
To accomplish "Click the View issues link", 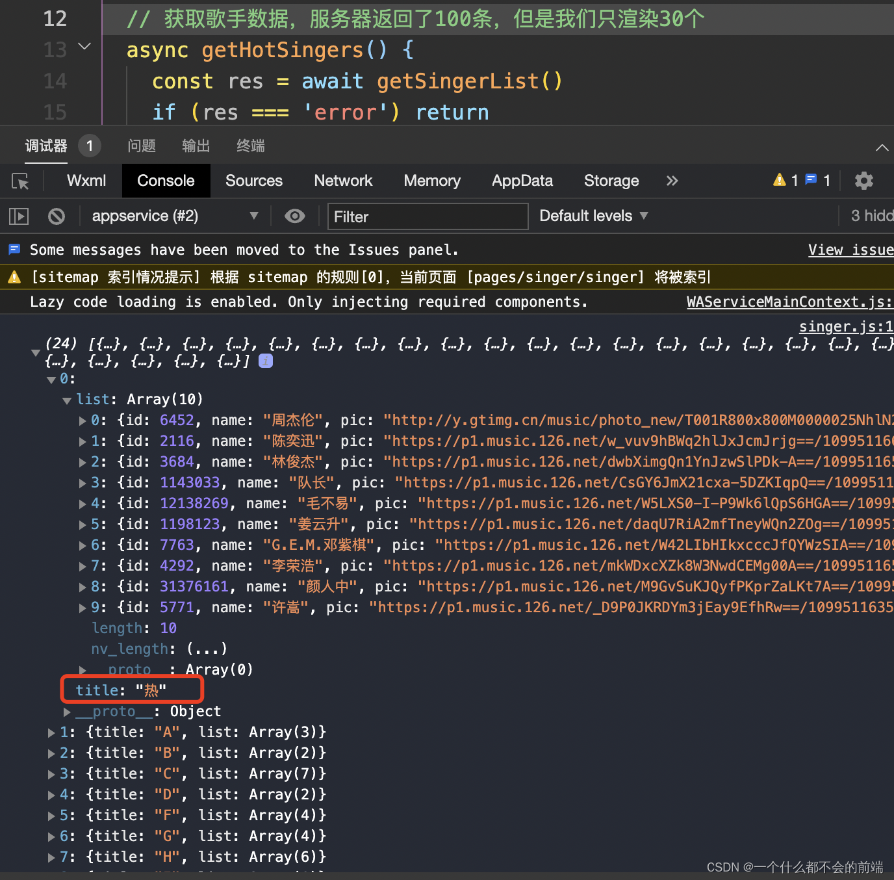I will click(851, 250).
